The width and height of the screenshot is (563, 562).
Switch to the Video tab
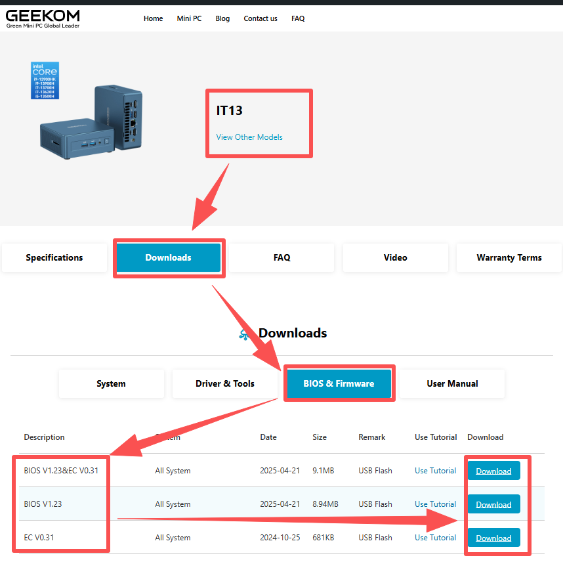395,257
